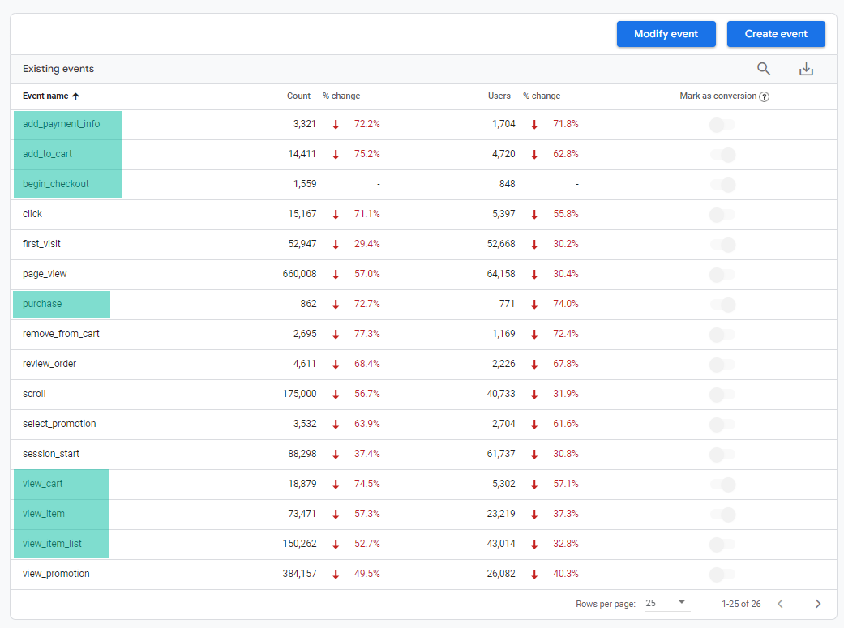The width and height of the screenshot is (844, 628).
Task: Click the red down arrow beside 72.2%
Action: point(336,124)
